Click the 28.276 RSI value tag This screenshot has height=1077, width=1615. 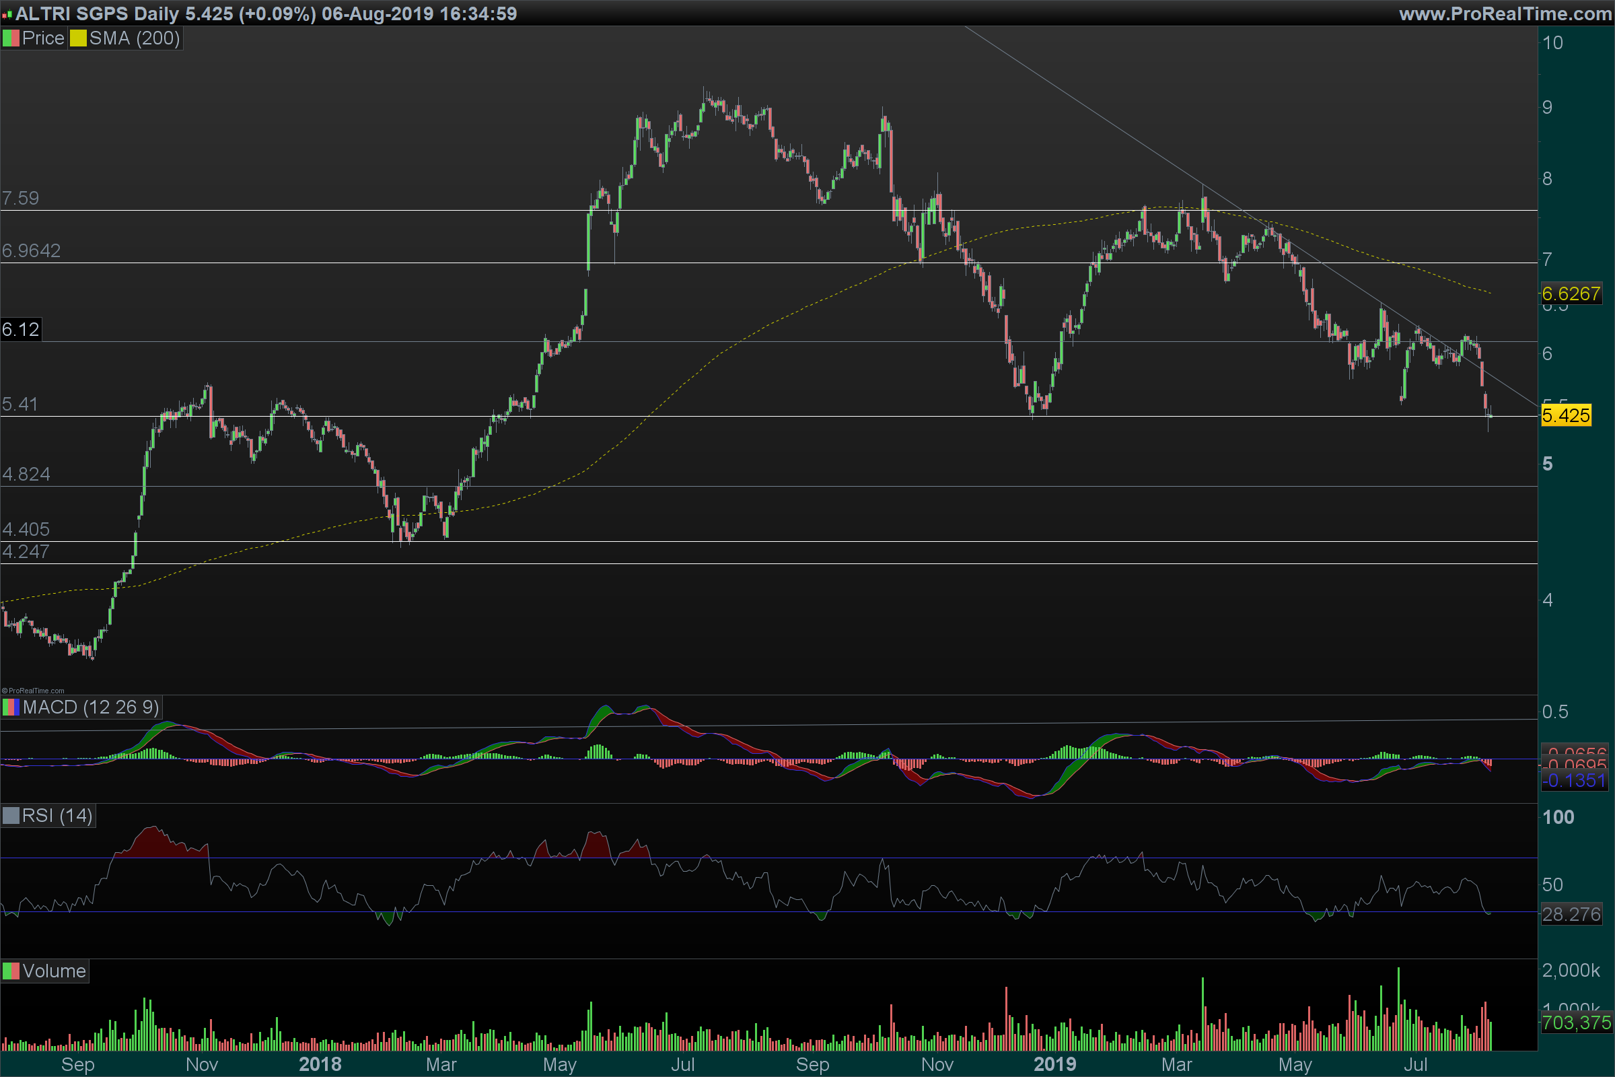click(1571, 914)
